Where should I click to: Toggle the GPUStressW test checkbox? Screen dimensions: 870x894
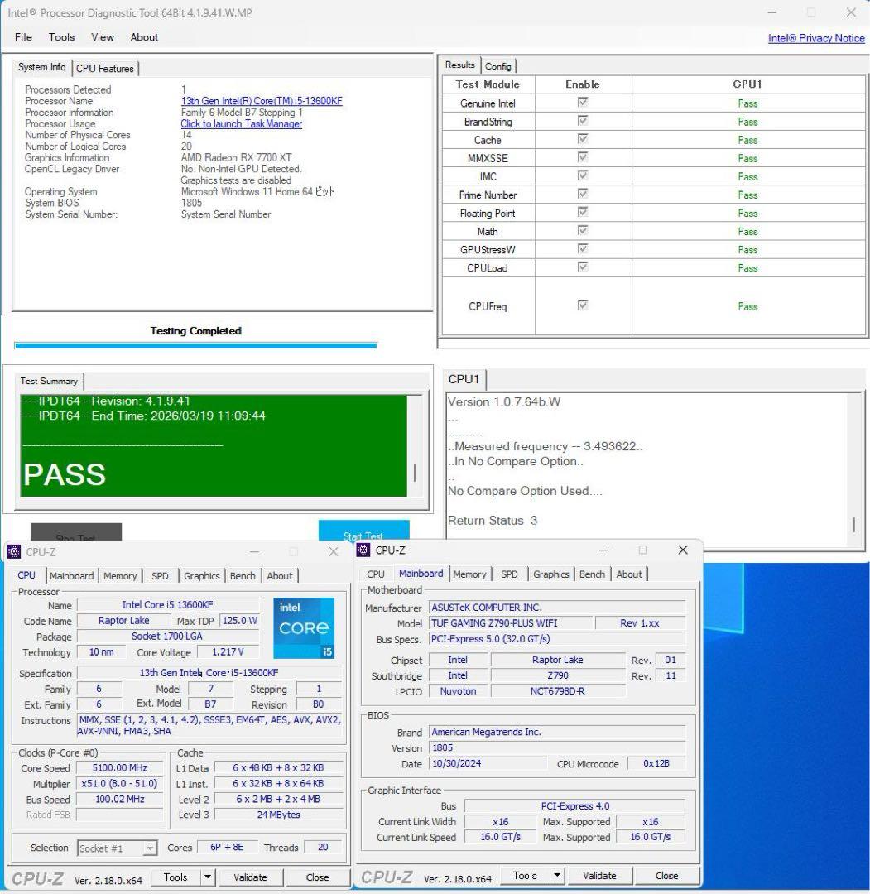click(x=582, y=248)
